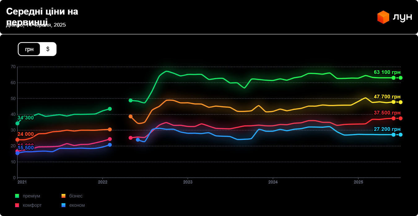
Task: Select the економ legend label
Action: pos(77,205)
